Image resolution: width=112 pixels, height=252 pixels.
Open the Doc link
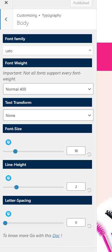pyautogui.click(x=56, y=236)
